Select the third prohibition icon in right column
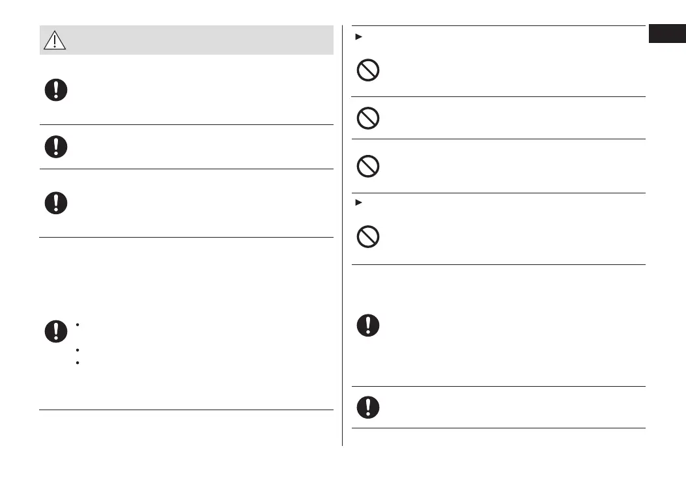Screen dimensions: 686x487 pos(368,166)
